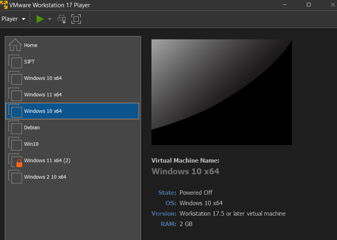The height and width of the screenshot is (240, 337).
Task: Click the Home house icon
Action: tap(15, 45)
